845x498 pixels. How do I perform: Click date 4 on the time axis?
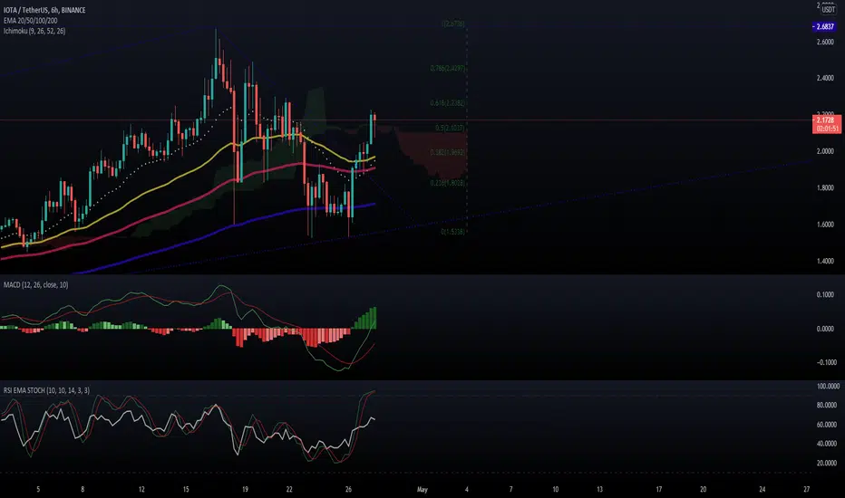[467, 489]
